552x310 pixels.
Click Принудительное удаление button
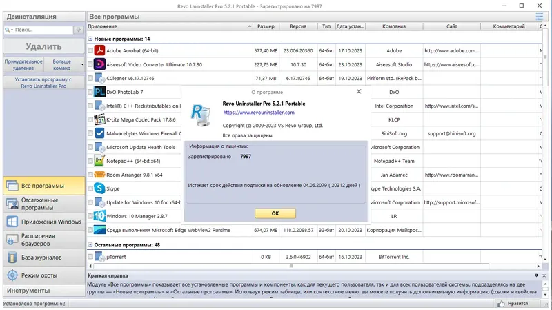click(x=23, y=65)
